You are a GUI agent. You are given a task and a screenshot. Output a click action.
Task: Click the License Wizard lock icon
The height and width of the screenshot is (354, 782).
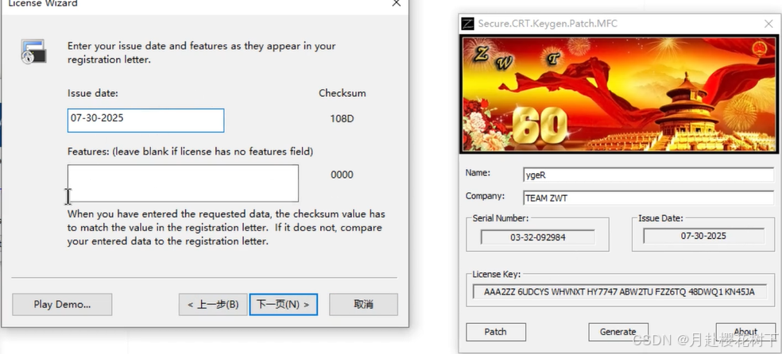click(33, 52)
